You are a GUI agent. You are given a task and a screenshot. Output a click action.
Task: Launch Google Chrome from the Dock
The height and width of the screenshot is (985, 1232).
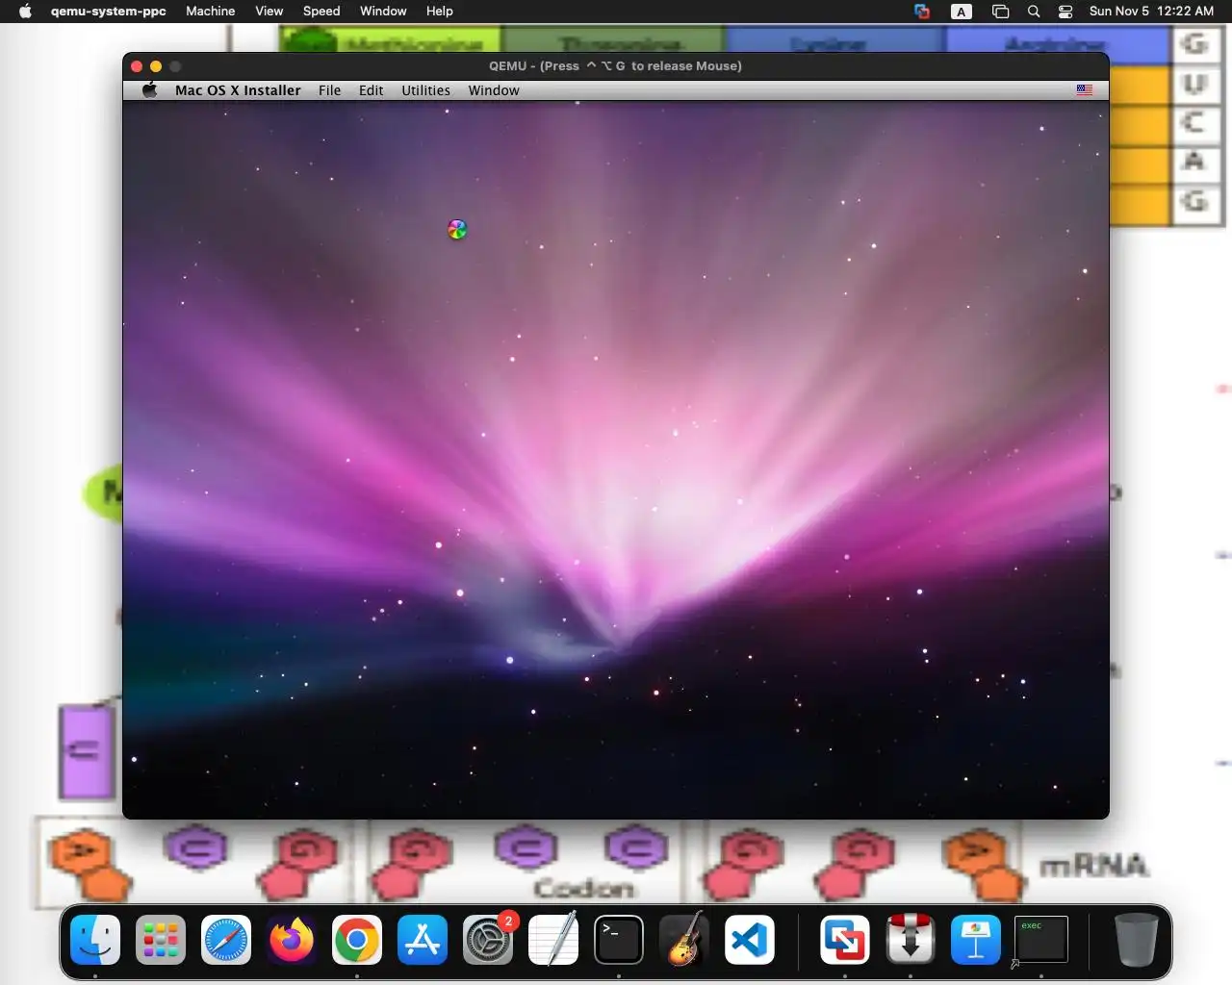[x=357, y=940]
